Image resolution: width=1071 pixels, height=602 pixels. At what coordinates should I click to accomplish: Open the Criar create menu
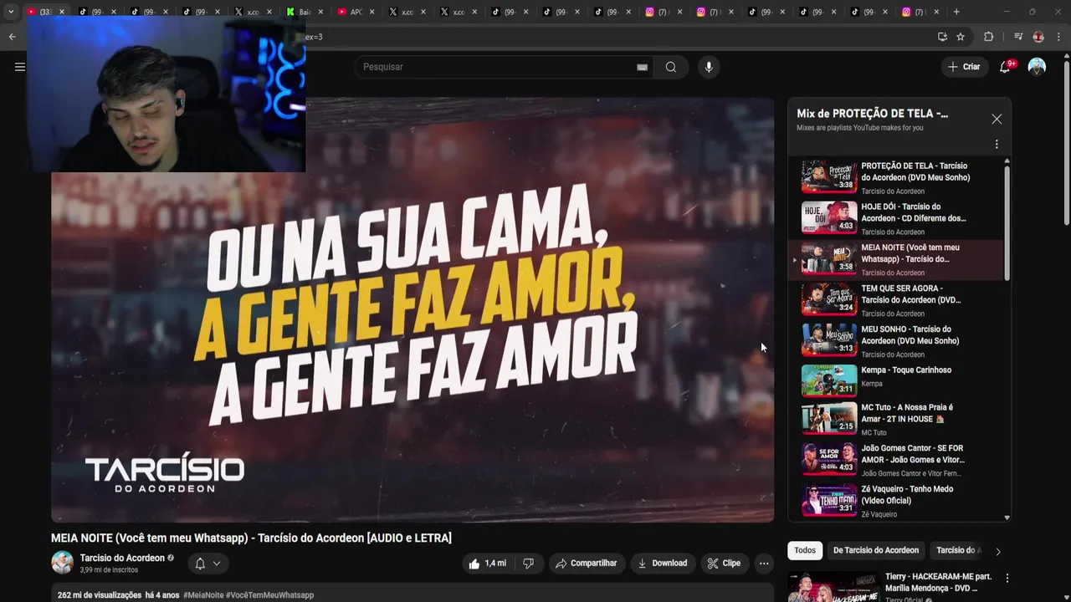coord(963,67)
